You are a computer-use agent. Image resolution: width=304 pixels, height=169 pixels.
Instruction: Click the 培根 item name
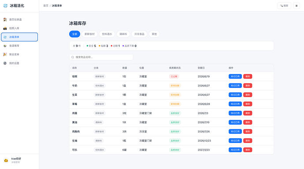74,76
